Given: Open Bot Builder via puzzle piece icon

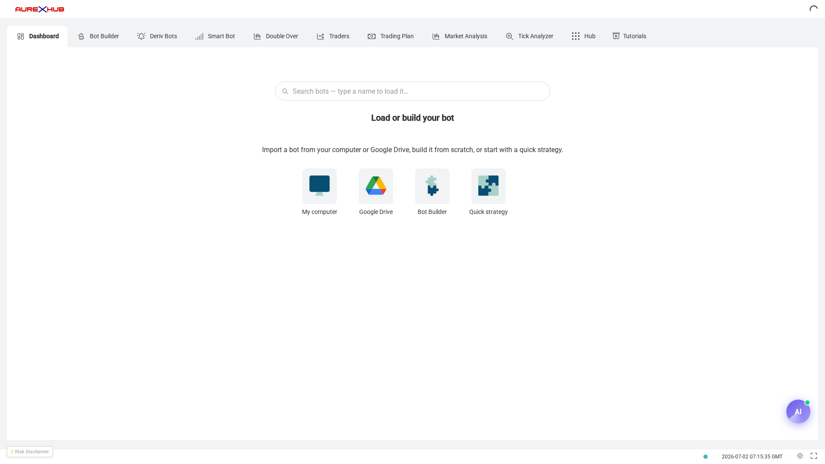Looking at the screenshot, I should 432,186.
